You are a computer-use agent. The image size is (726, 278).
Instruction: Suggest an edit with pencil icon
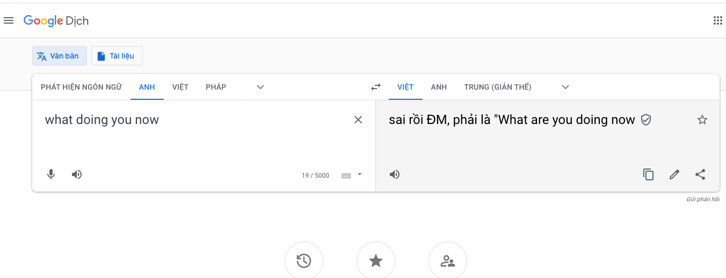[x=674, y=174]
